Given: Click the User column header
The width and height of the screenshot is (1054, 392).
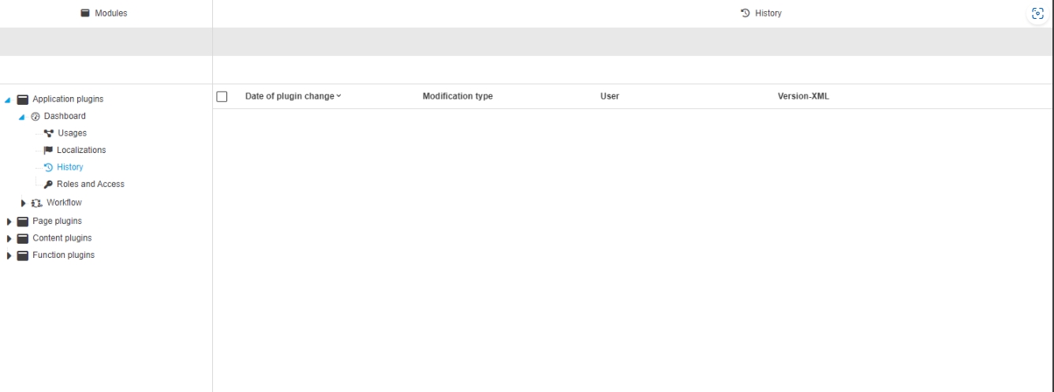Looking at the screenshot, I should (610, 96).
